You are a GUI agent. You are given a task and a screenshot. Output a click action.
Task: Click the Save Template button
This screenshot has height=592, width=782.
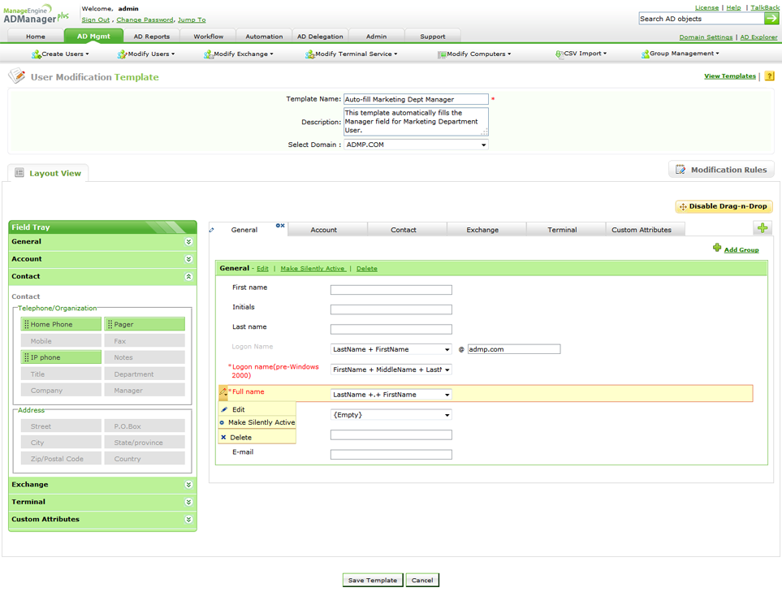(x=372, y=580)
